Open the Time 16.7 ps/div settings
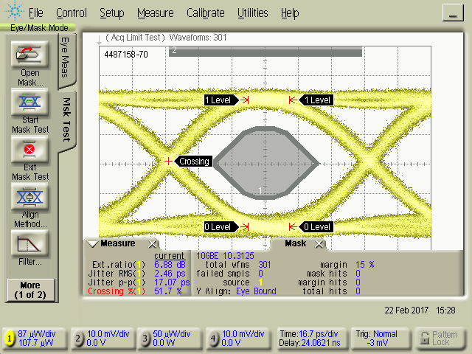Image resolution: width=472 pixels, height=354 pixels. click(311, 339)
